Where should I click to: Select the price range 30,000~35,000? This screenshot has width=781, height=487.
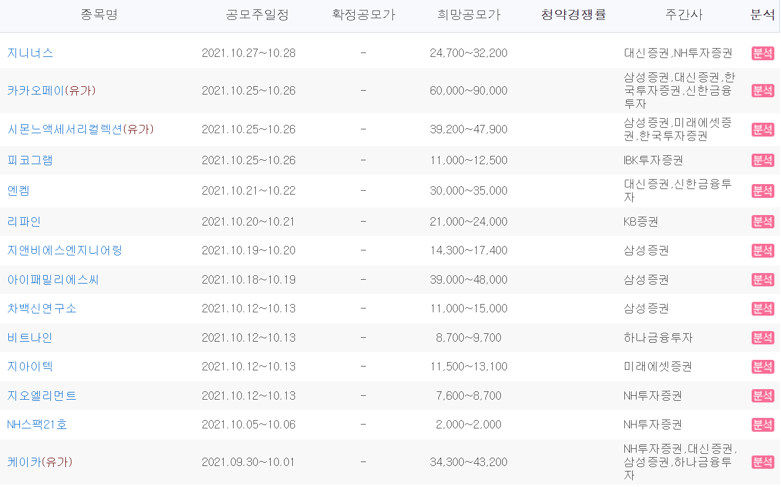469,191
